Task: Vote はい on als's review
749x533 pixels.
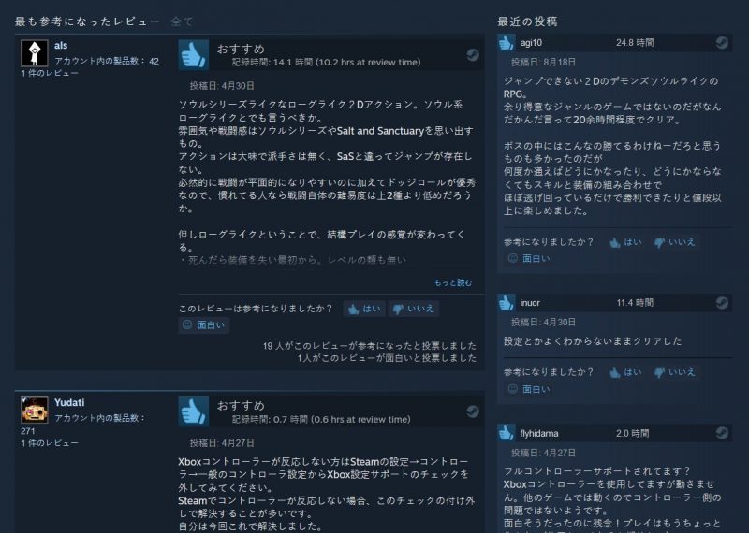Action: (x=364, y=309)
